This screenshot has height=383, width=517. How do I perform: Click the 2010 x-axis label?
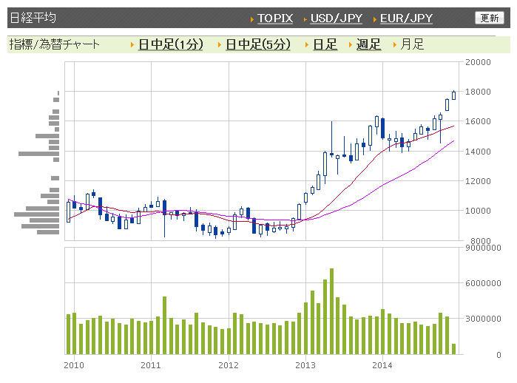[74, 365]
